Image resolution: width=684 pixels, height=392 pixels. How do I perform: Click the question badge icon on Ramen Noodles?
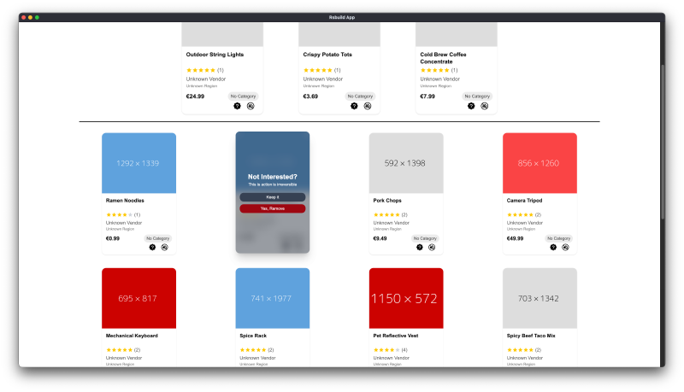[152, 247]
